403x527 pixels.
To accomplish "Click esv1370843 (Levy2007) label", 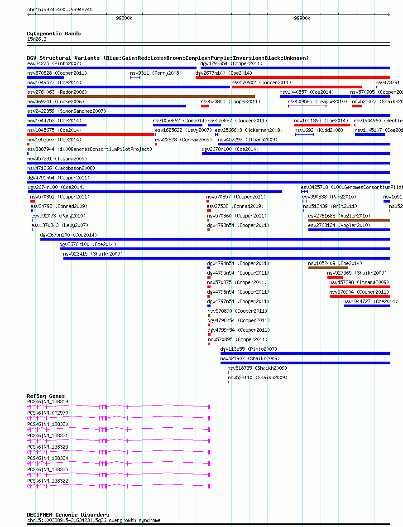I will [60, 225].
